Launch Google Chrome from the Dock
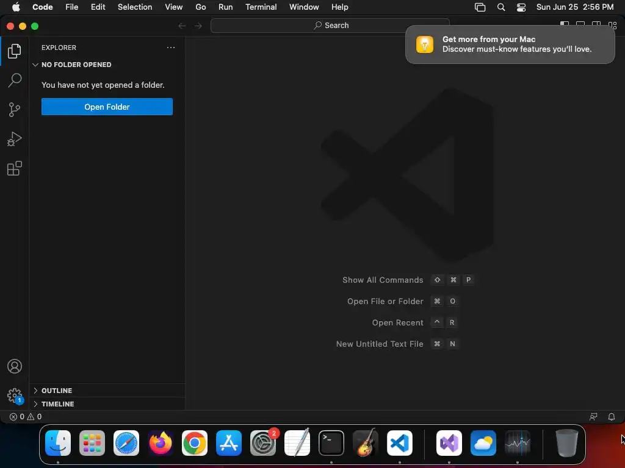Screen dimensions: 625x468 click(195, 443)
